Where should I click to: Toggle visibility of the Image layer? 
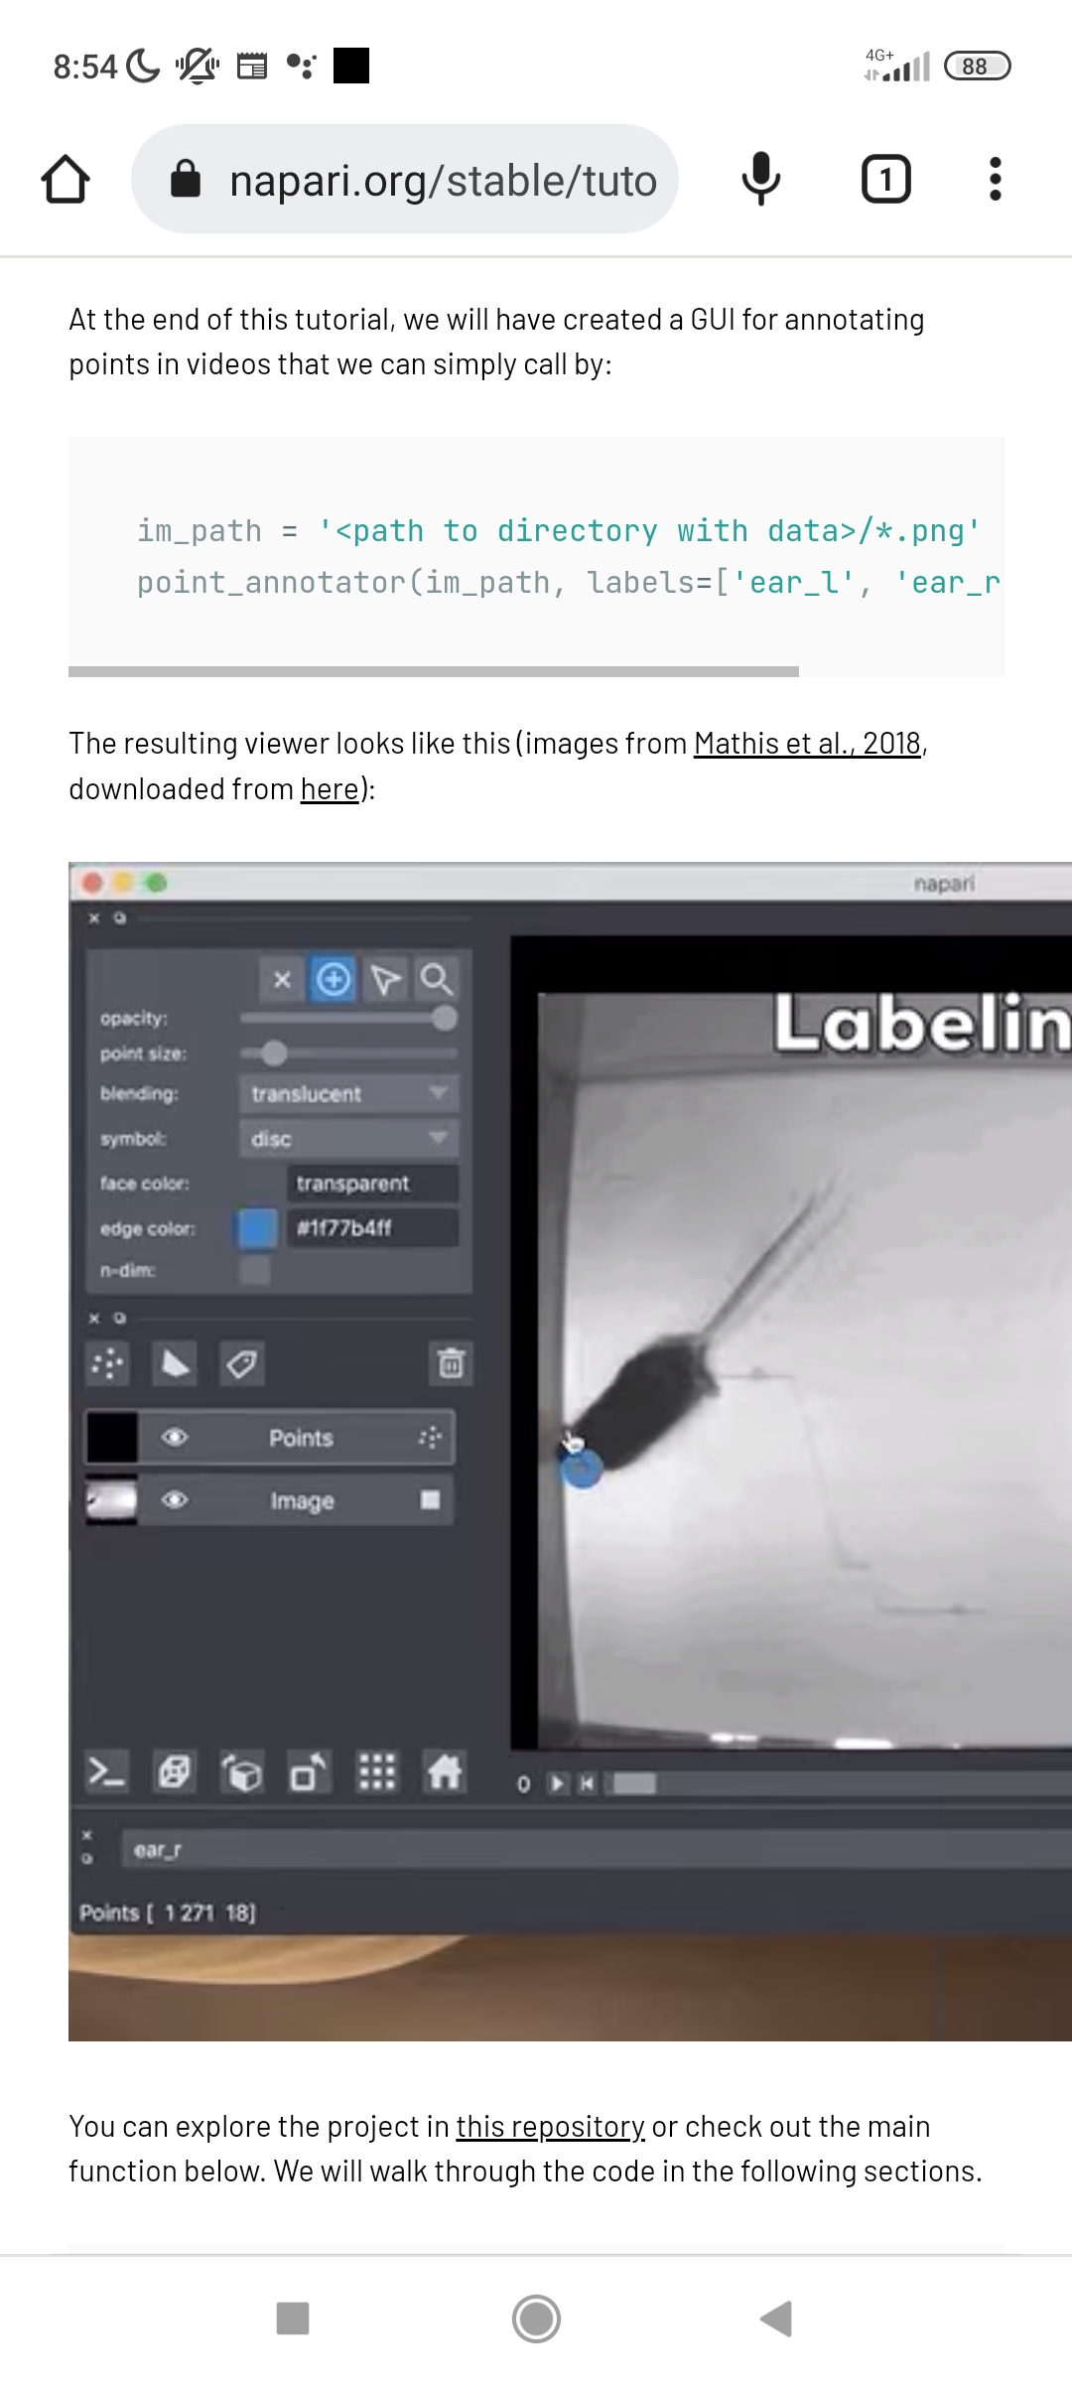tap(175, 1499)
